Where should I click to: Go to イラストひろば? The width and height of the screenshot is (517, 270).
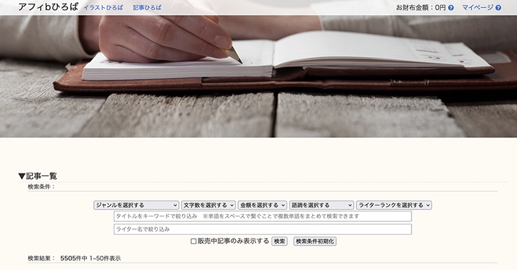[x=103, y=7]
